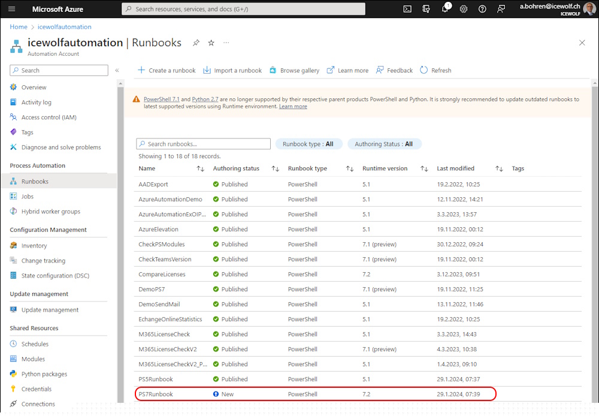The image size is (599, 416).
Task: Add icewolfautomation to favorites with star
Action: [x=211, y=43]
